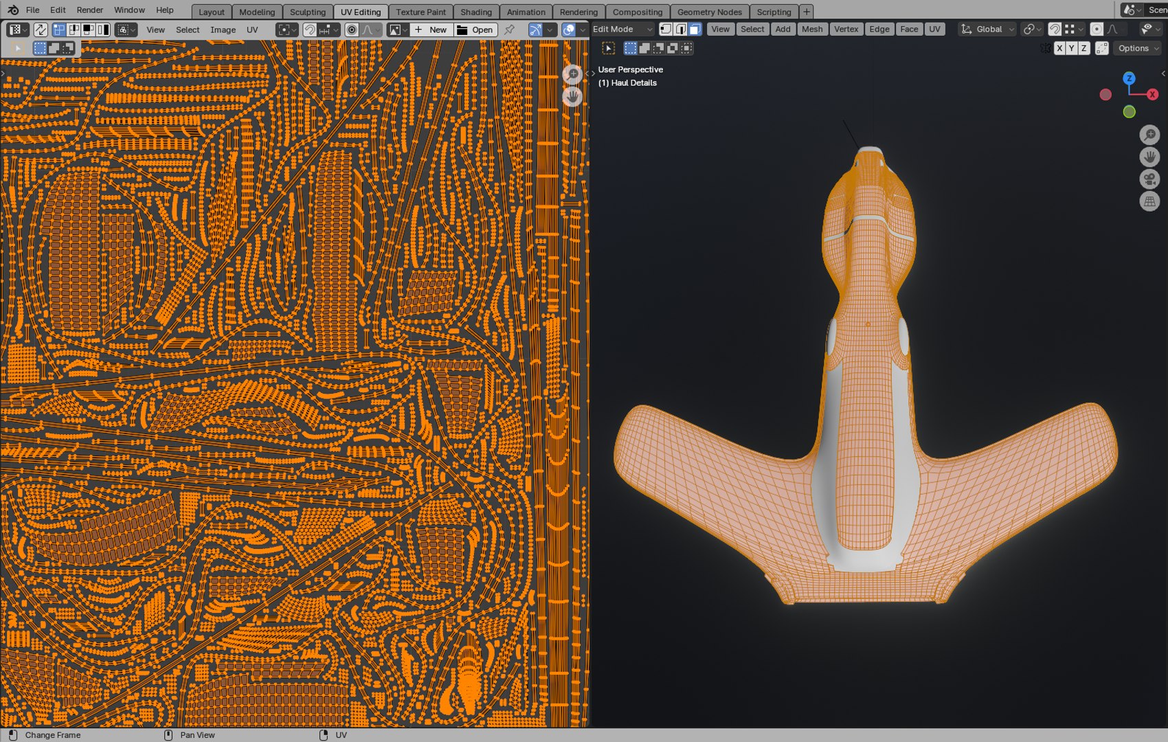Open the UV editor View menu
Image resolution: width=1168 pixels, height=742 pixels.
point(155,30)
